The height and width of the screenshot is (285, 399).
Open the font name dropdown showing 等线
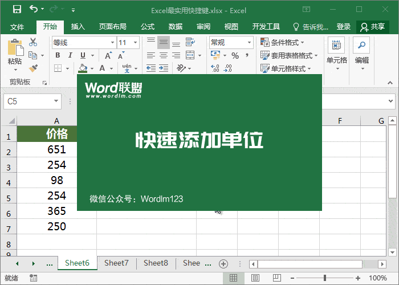(83, 43)
